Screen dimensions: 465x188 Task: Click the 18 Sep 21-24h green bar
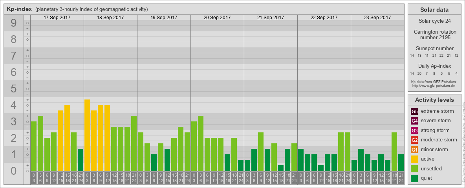pos(134,144)
